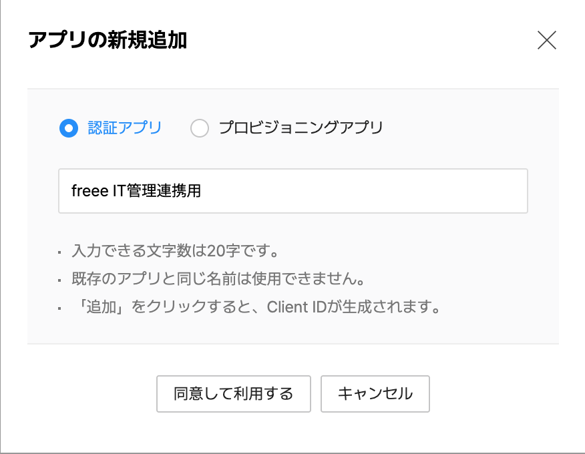Screen dimensions: 585x454
Task: Click the 同意して利用する button
Action: tap(234, 394)
